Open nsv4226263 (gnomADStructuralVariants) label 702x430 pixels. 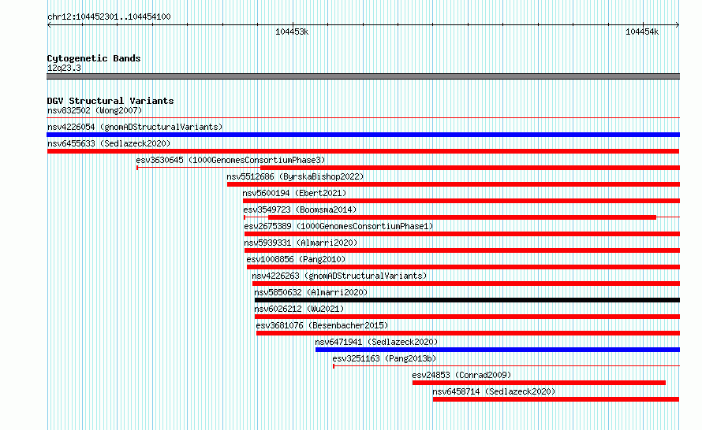pos(339,276)
